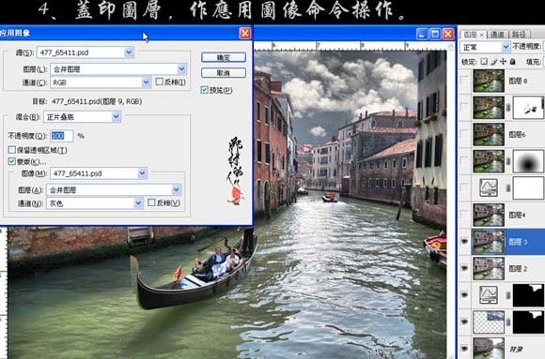Click mask link icon beside 图层 8 below
Image resolution: width=545 pixels, height=359 pixels.
(x=508, y=108)
